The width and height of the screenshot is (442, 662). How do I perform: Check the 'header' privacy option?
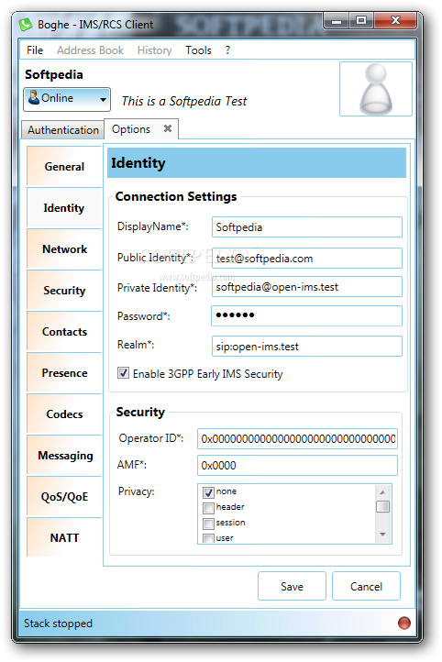208,507
